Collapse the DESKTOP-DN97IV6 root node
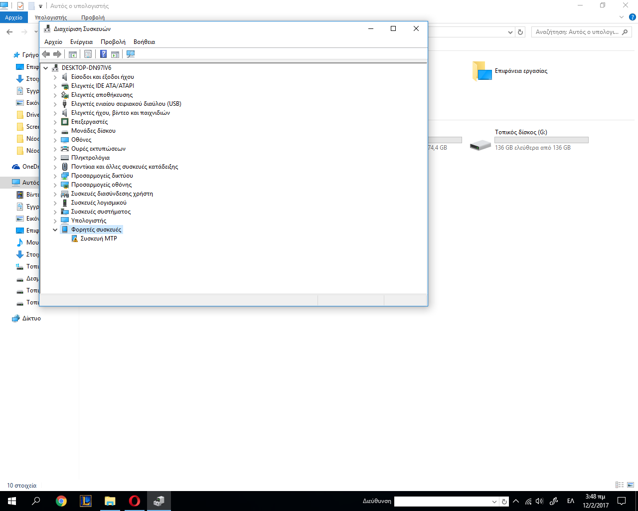 coord(46,68)
